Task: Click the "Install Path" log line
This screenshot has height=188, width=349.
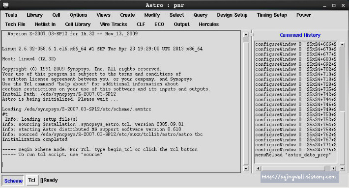Action: pos(59,94)
